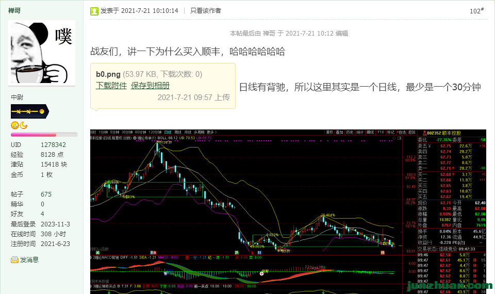Screen dimensions: 495x294
Task: Click the 历史 button in chart toolbar
Action: tap(350, 133)
